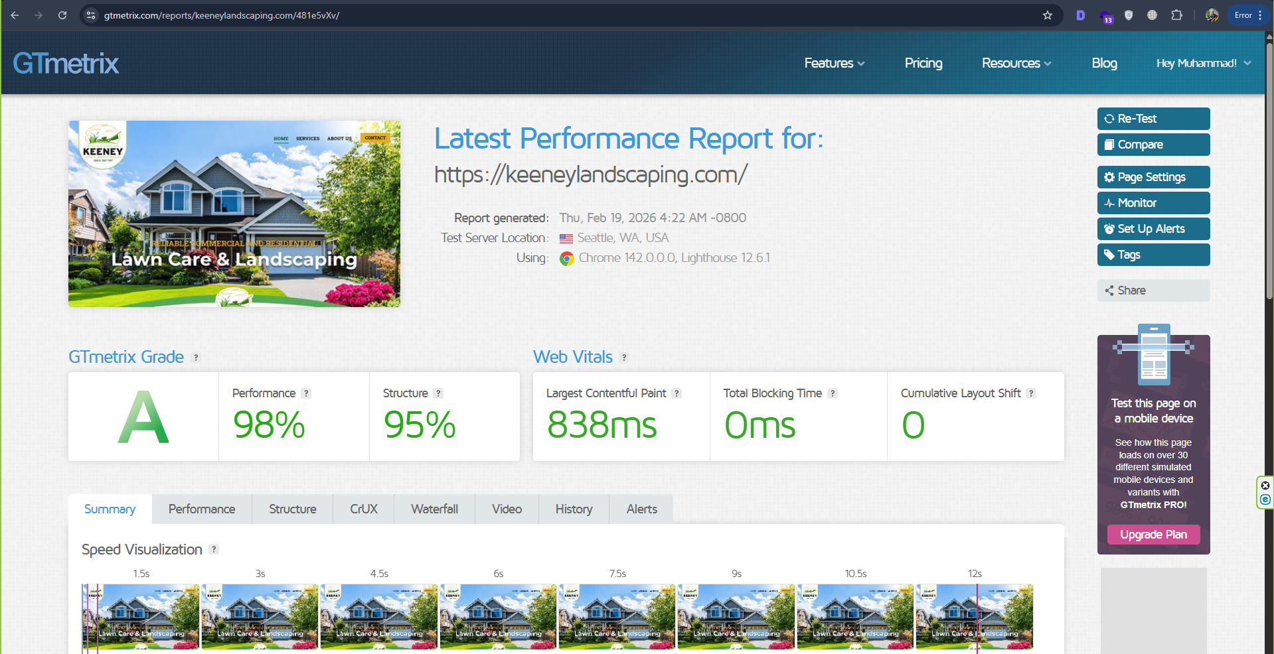Image resolution: width=1274 pixels, height=654 pixels.
Task: Open the Pricing link
Action: (923, 63)
